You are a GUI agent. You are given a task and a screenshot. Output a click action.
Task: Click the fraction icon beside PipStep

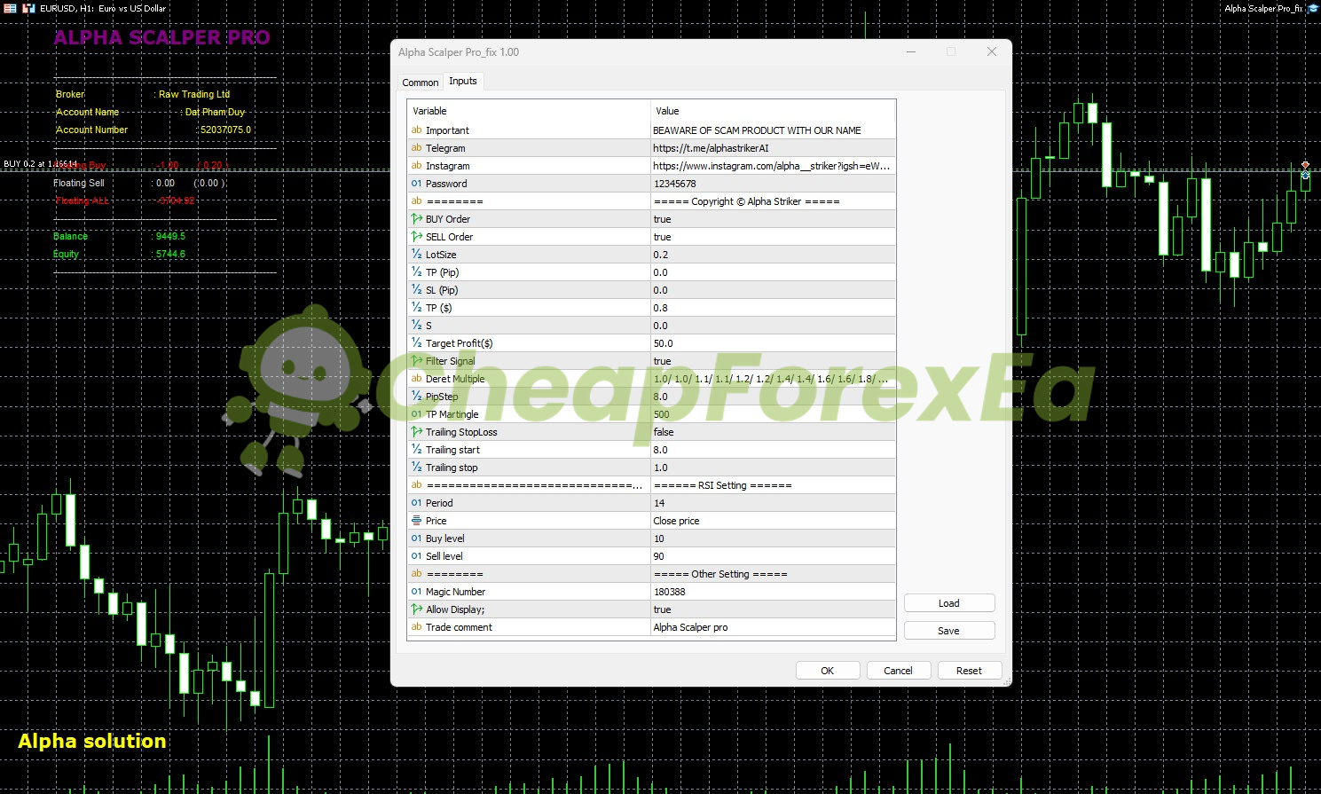coord(416,397)
